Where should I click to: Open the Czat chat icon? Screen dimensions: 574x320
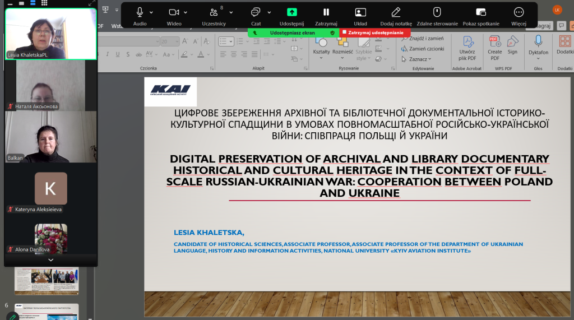(x=256, y=12)
